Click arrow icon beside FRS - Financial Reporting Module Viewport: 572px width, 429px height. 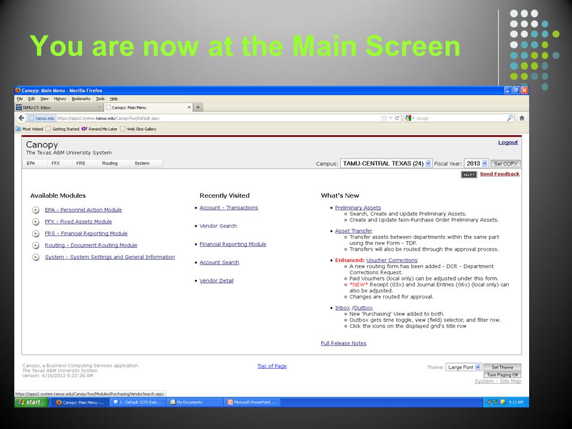(36, 234)
